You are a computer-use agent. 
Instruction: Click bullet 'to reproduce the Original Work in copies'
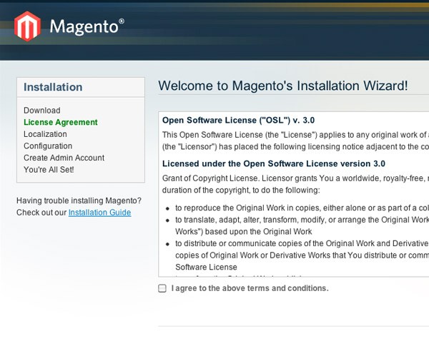[302, 208]
